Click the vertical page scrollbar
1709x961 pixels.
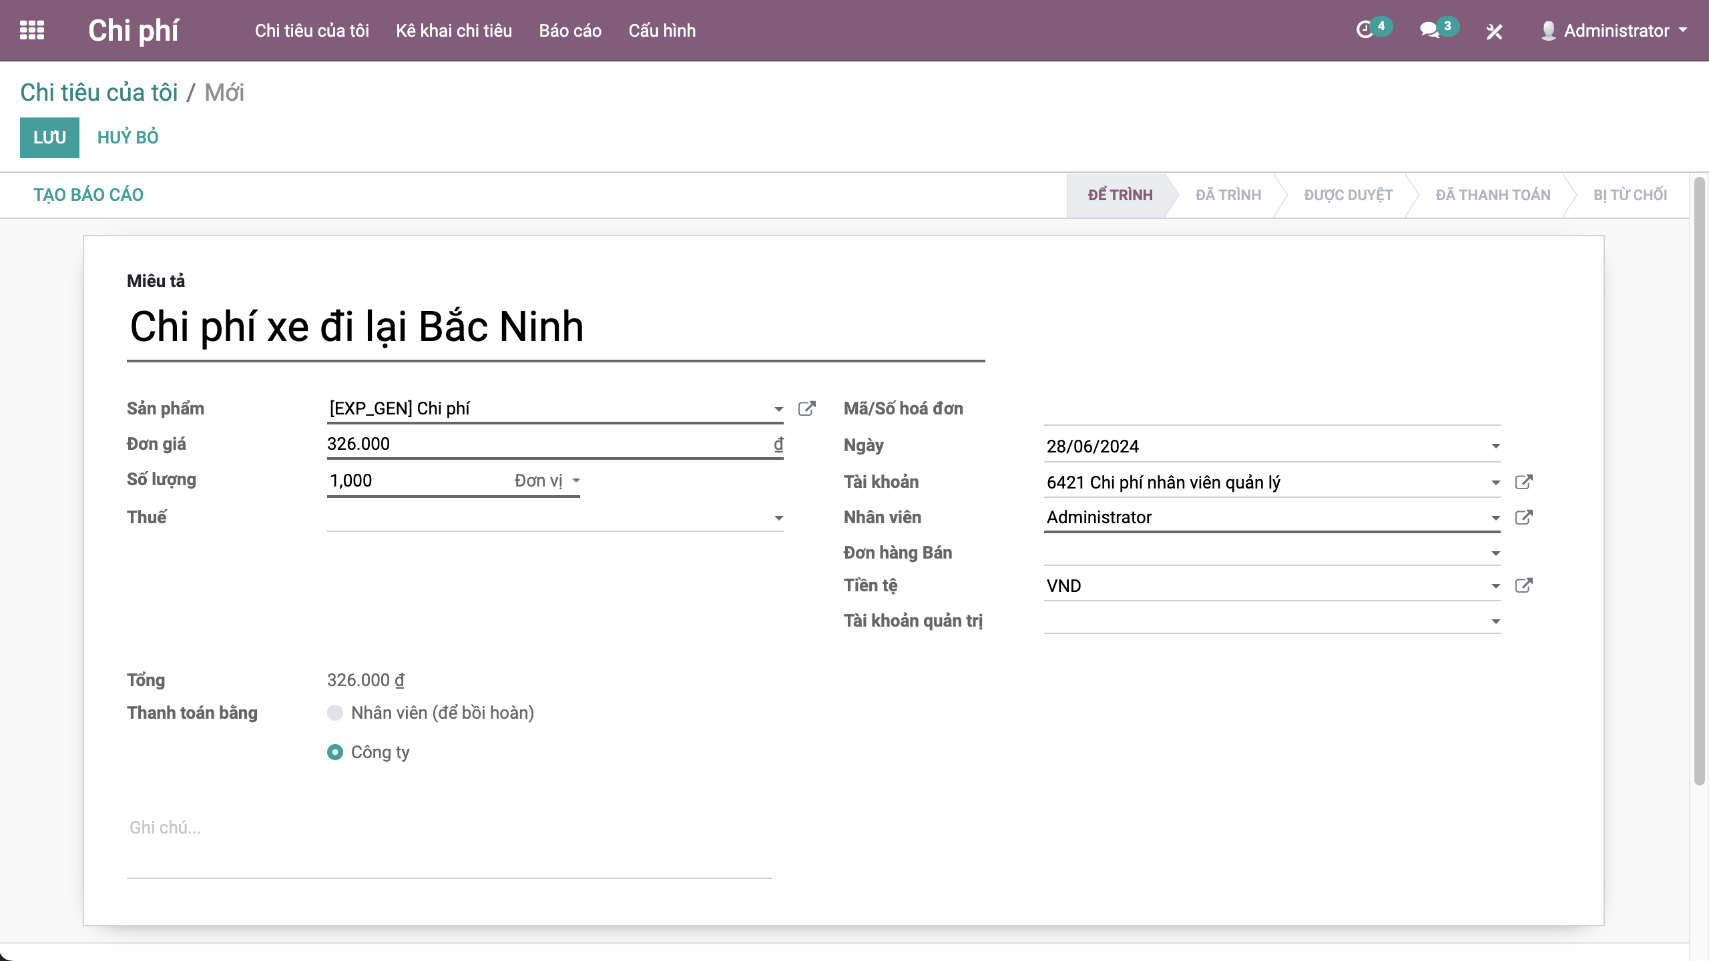1700,480
